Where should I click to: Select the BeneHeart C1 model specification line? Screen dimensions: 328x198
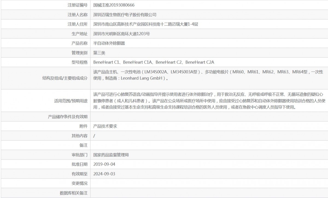(154, 62)
